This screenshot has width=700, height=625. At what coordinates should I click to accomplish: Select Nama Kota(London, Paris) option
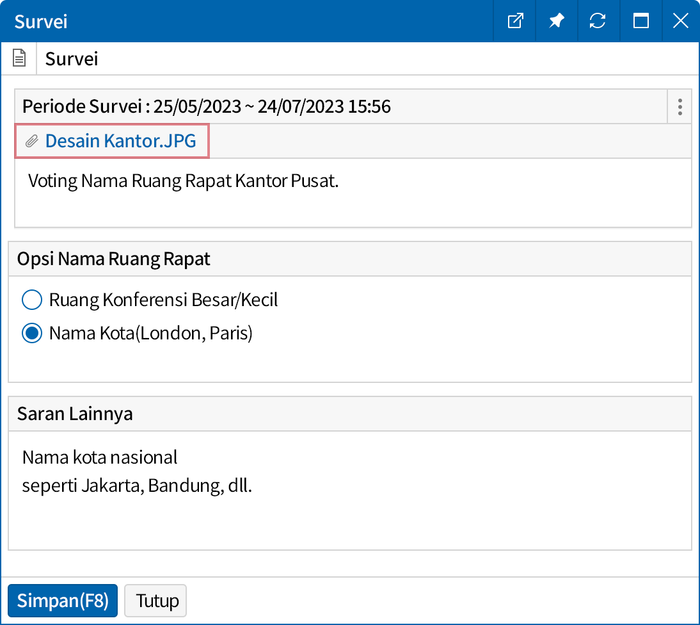(31, 333)
